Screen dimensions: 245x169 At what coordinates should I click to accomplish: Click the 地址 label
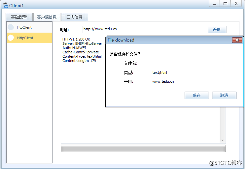pos(64,30)
